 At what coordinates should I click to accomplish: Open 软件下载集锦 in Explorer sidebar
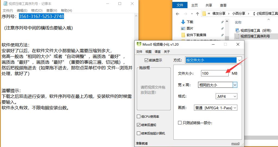pos(196,35)
